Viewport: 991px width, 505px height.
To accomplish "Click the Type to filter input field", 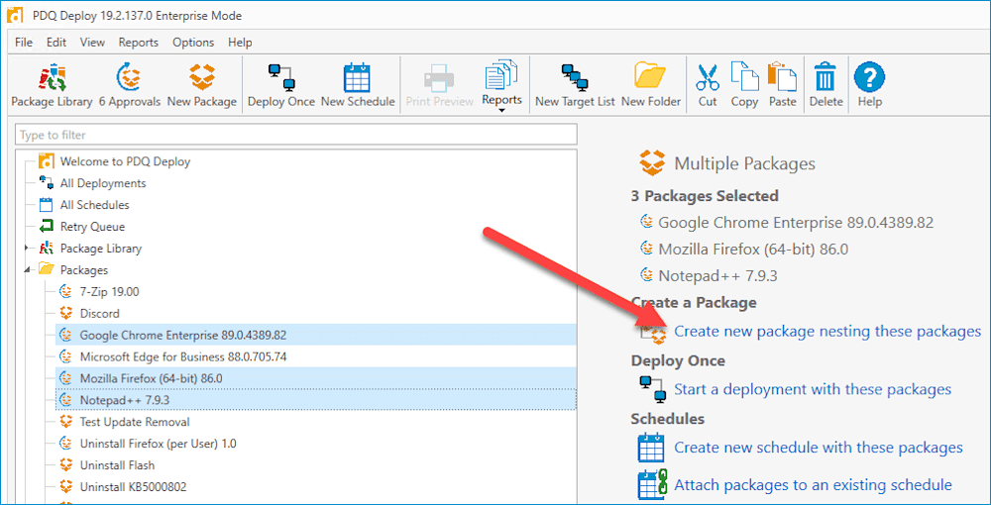I will click(296, 135).
